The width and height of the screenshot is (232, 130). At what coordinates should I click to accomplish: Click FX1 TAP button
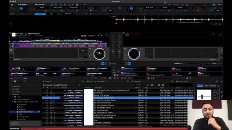coord(110,10)
